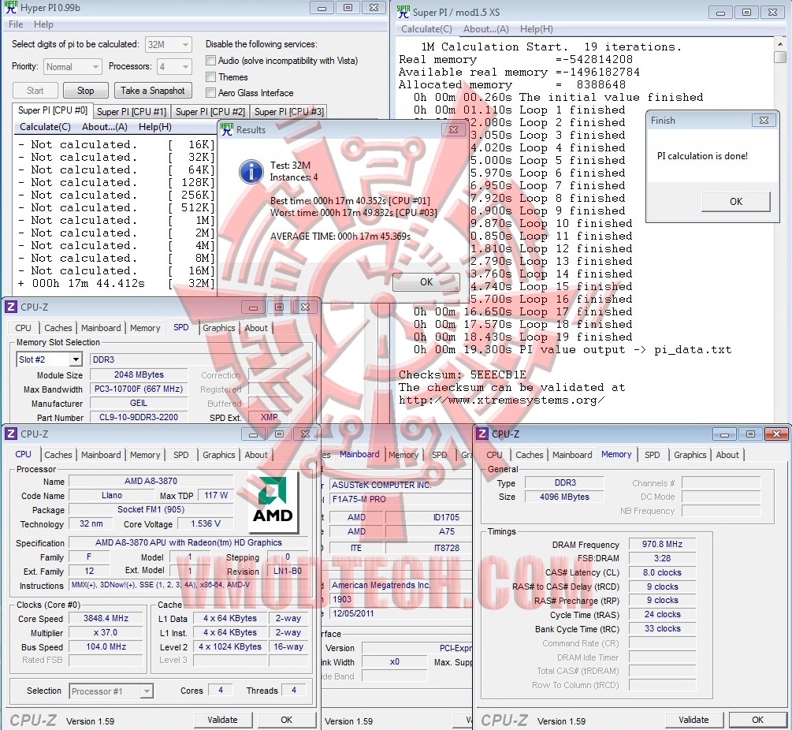Open Caches tab in CPU-Z SPD window
This screenshot has width=792, height=730.
point(58,328)
